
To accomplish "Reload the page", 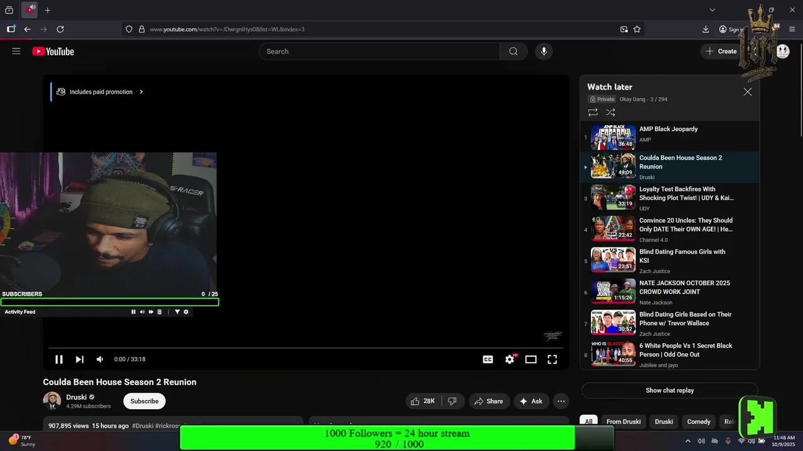I will (x=60, y=29).
